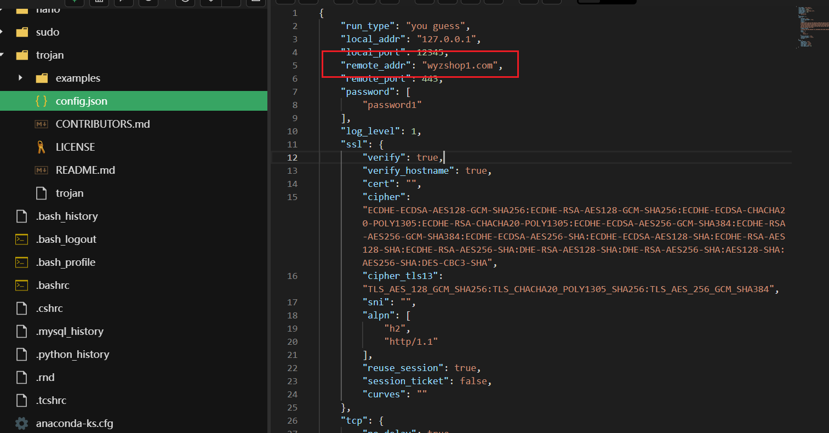Click the "127.0.0.1" local address value
Screen dimensions: 829x433
click(x=447, y=39)
